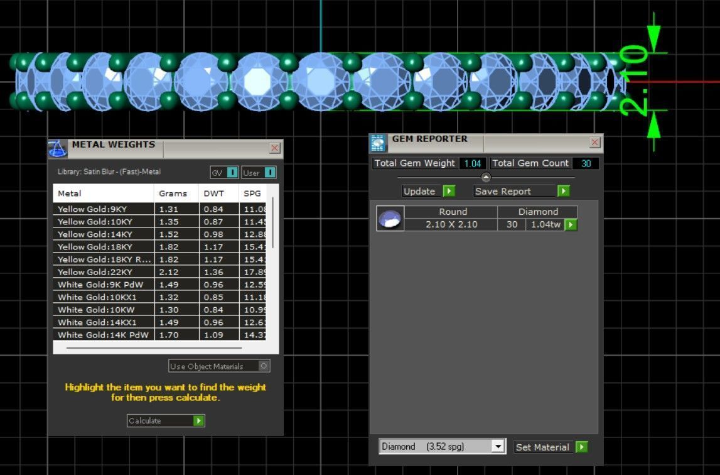Click the Total Gem Count value 30
Screen dimensions: 720x475
[586, 163]
